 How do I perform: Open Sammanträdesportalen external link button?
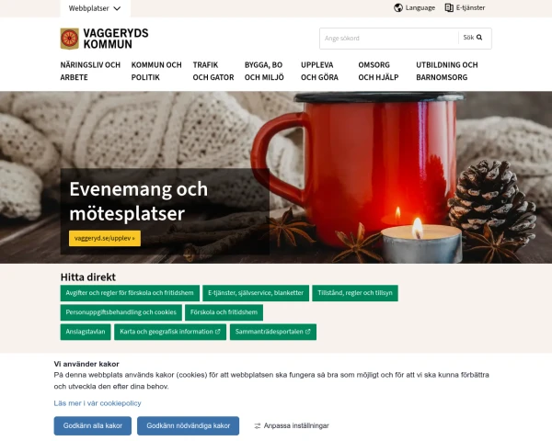pos(273,332)
